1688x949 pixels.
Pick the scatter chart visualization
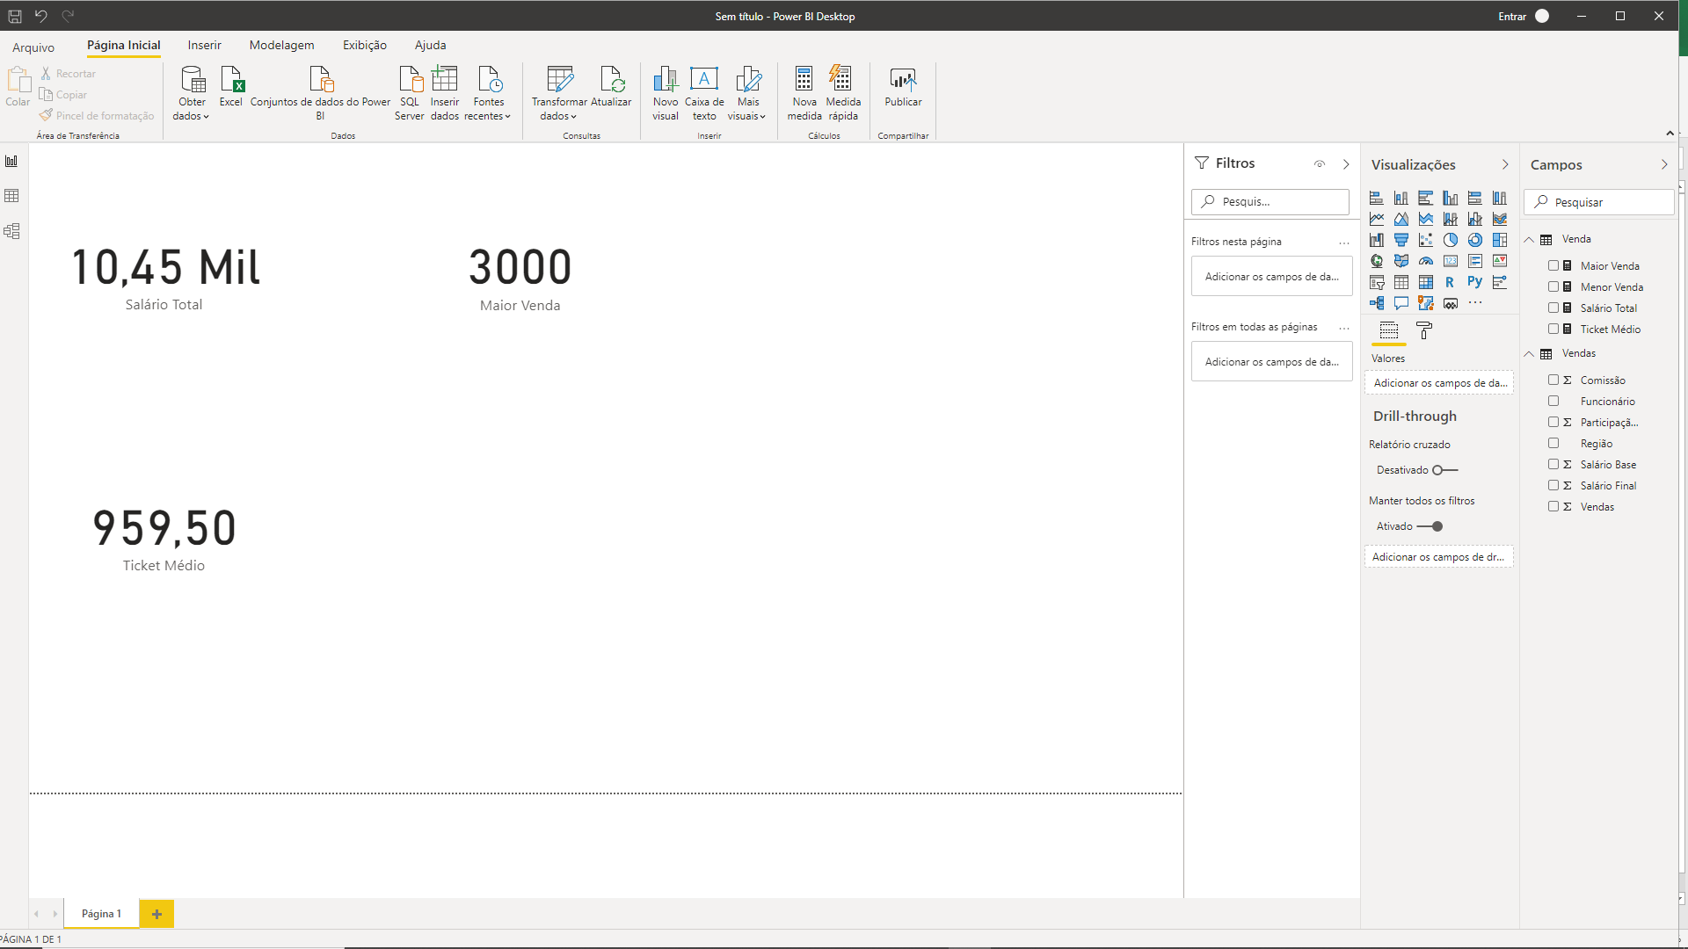(x=1426, y=240)
